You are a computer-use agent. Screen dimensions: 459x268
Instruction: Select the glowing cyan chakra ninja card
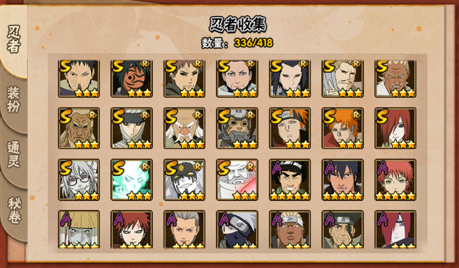(x=131, y=180)
